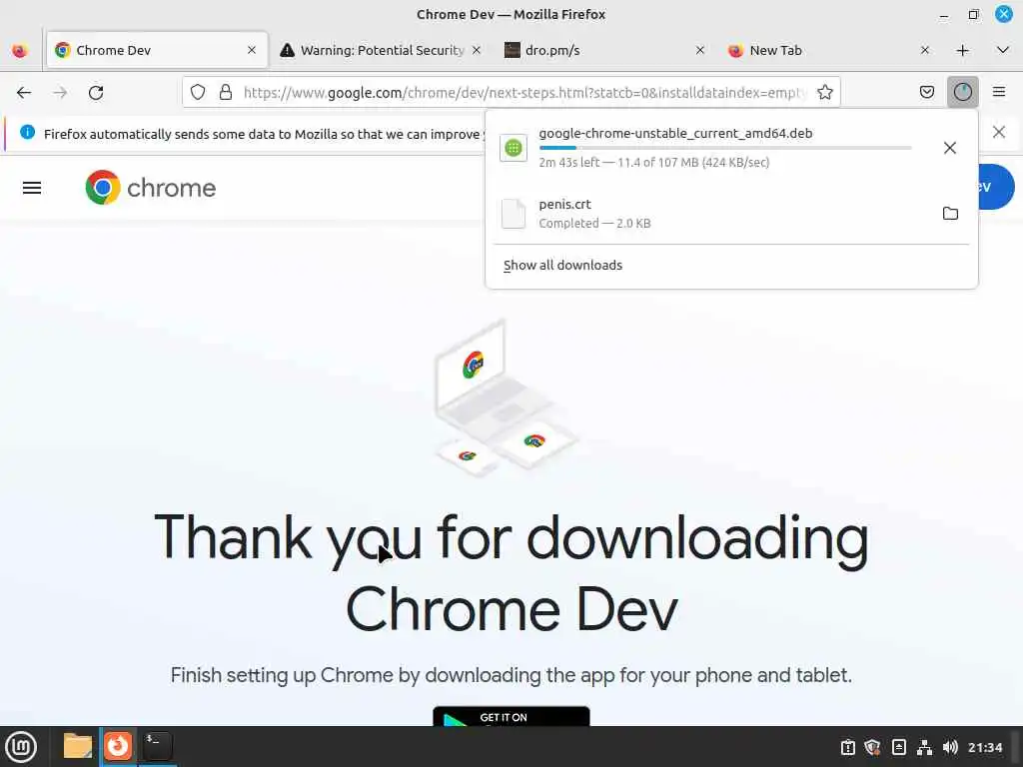The height and width of the screenshot is (767, 1023).
Task: Open the Chrome site hamburger menu
Action: pos(32,188)
